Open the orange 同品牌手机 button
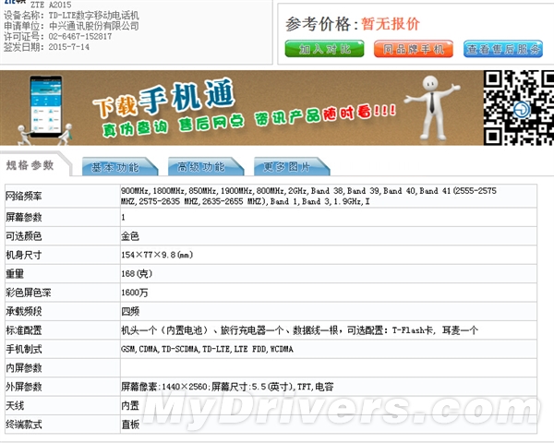 (414, 49)
